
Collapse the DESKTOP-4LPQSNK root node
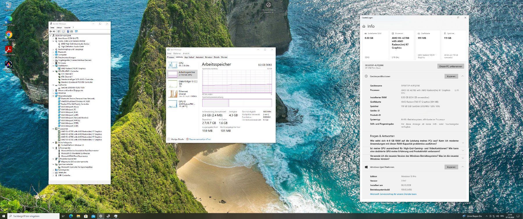tap(51, 35)
